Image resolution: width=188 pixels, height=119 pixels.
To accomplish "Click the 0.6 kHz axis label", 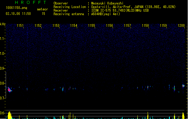I will click(x=2, y=113).
